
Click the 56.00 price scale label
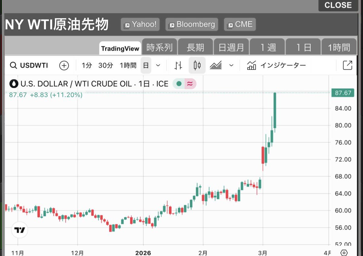[x=343, y=228]
